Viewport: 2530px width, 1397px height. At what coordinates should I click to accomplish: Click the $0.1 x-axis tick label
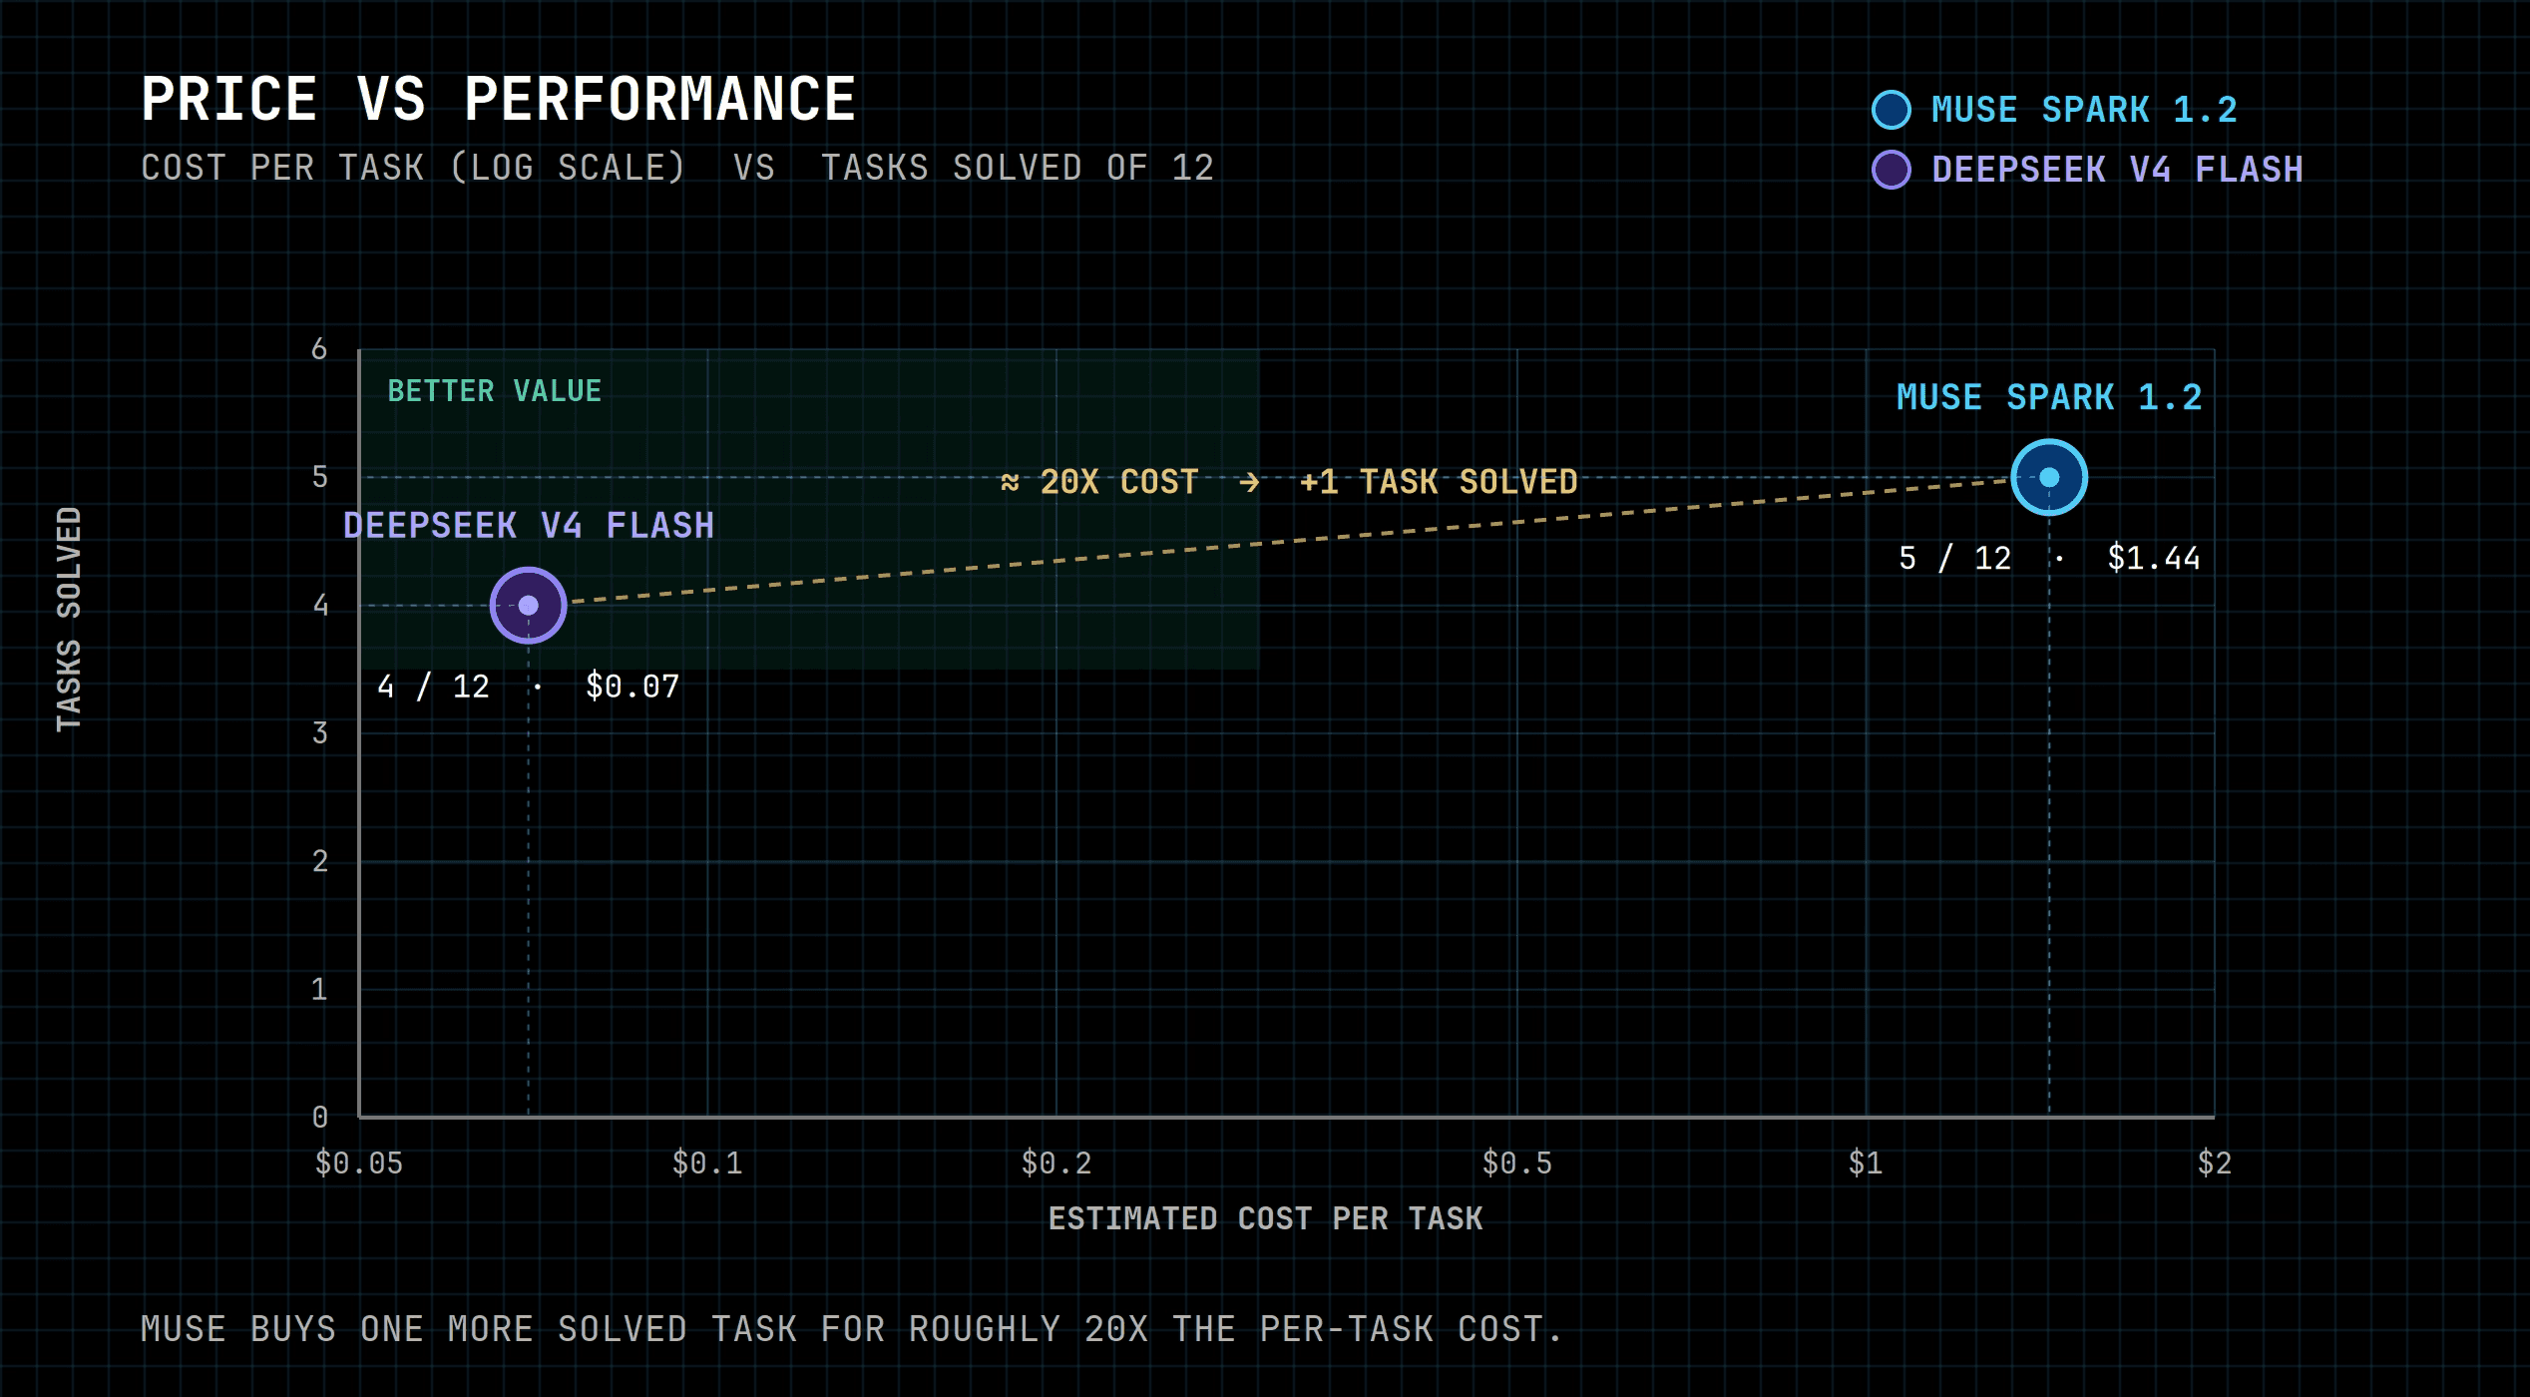(x=707, y=1164)
